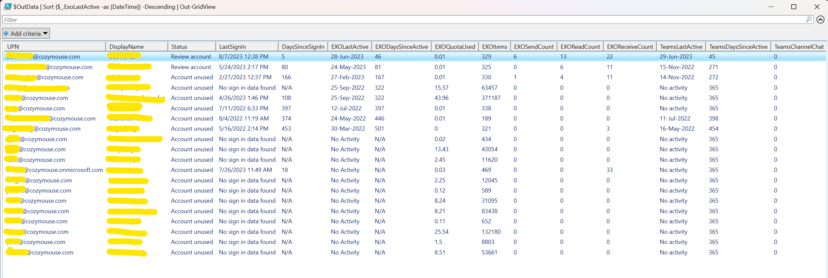Image resolution: width=828 pixels, height=278 pixels.
Task: Click TeamsLastActive value 29-Jun-2023
Action: (x=676, y=57)
